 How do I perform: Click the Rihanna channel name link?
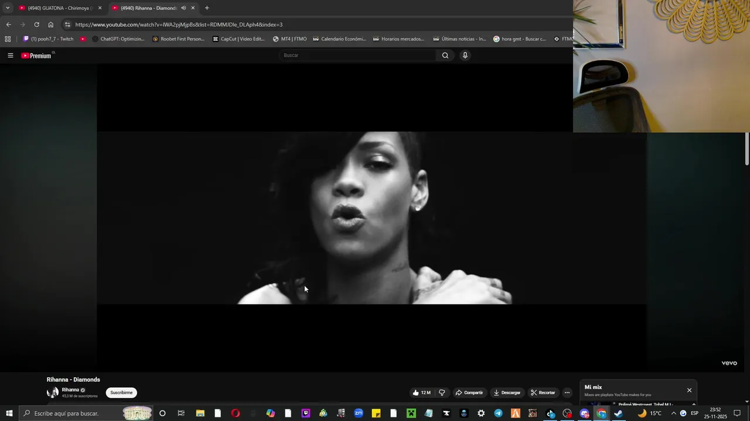coord(70,390)
